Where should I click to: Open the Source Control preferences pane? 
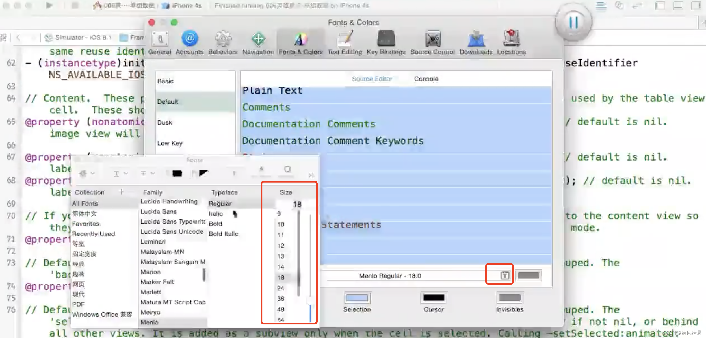coord(433,43)
